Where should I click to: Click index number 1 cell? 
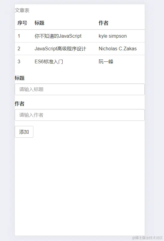click(19, 36)
